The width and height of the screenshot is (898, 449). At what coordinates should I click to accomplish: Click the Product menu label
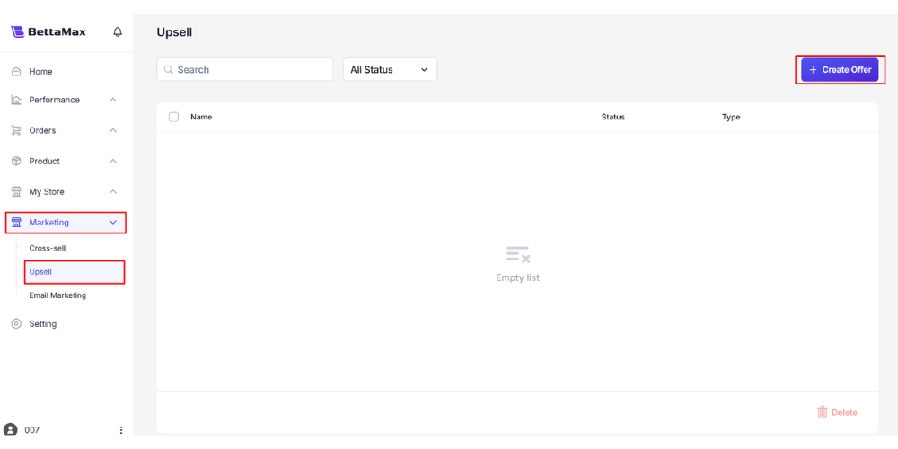(45, 161)
